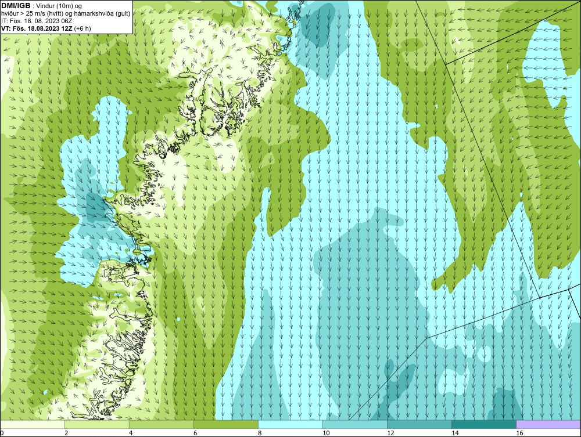Click the 'hviður > 25 m/s' legend line

point(66,14)
